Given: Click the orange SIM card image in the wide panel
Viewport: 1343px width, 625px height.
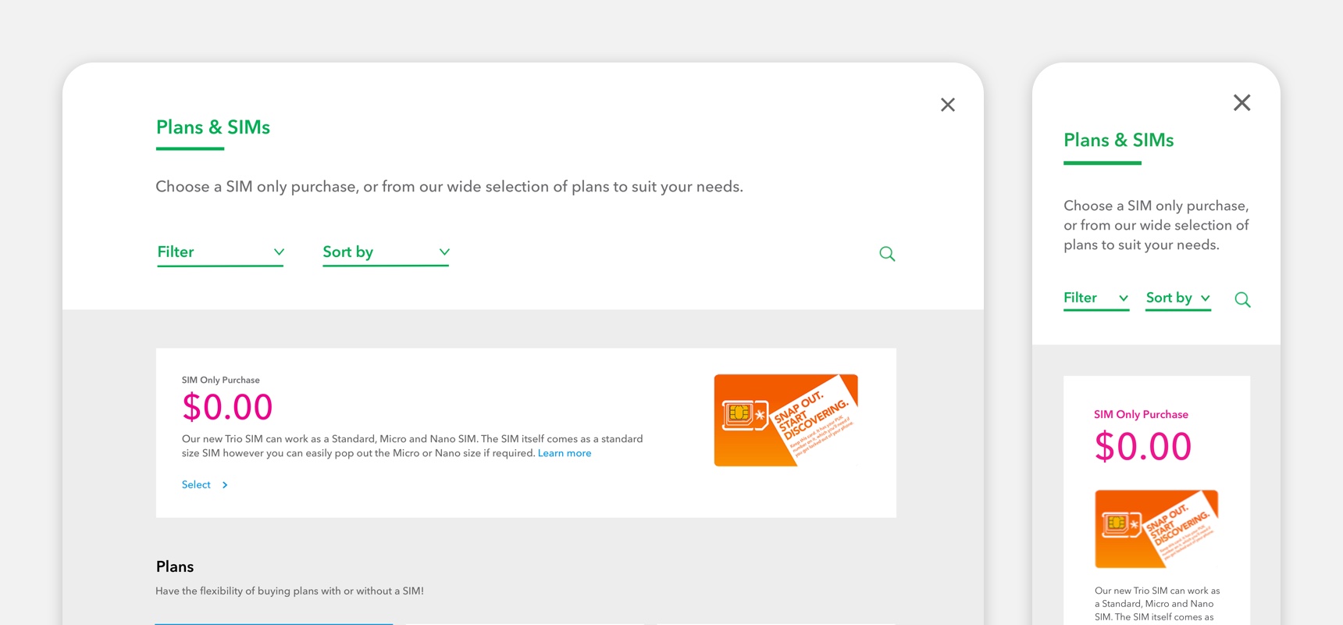Looking at the screenshot, I should [x=785, y=420].
